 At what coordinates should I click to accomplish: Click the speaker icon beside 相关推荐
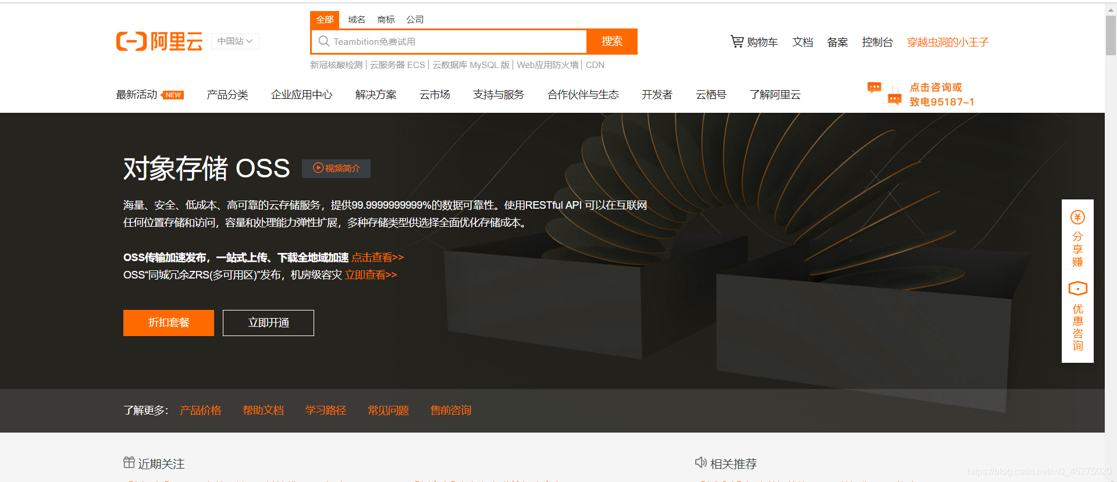click(x=701, y=462)
